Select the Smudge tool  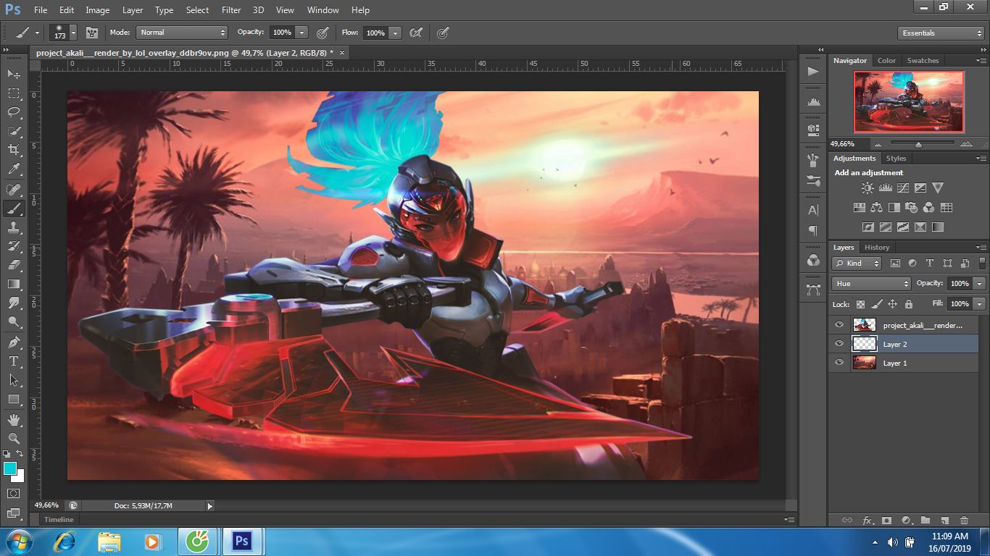14,303
